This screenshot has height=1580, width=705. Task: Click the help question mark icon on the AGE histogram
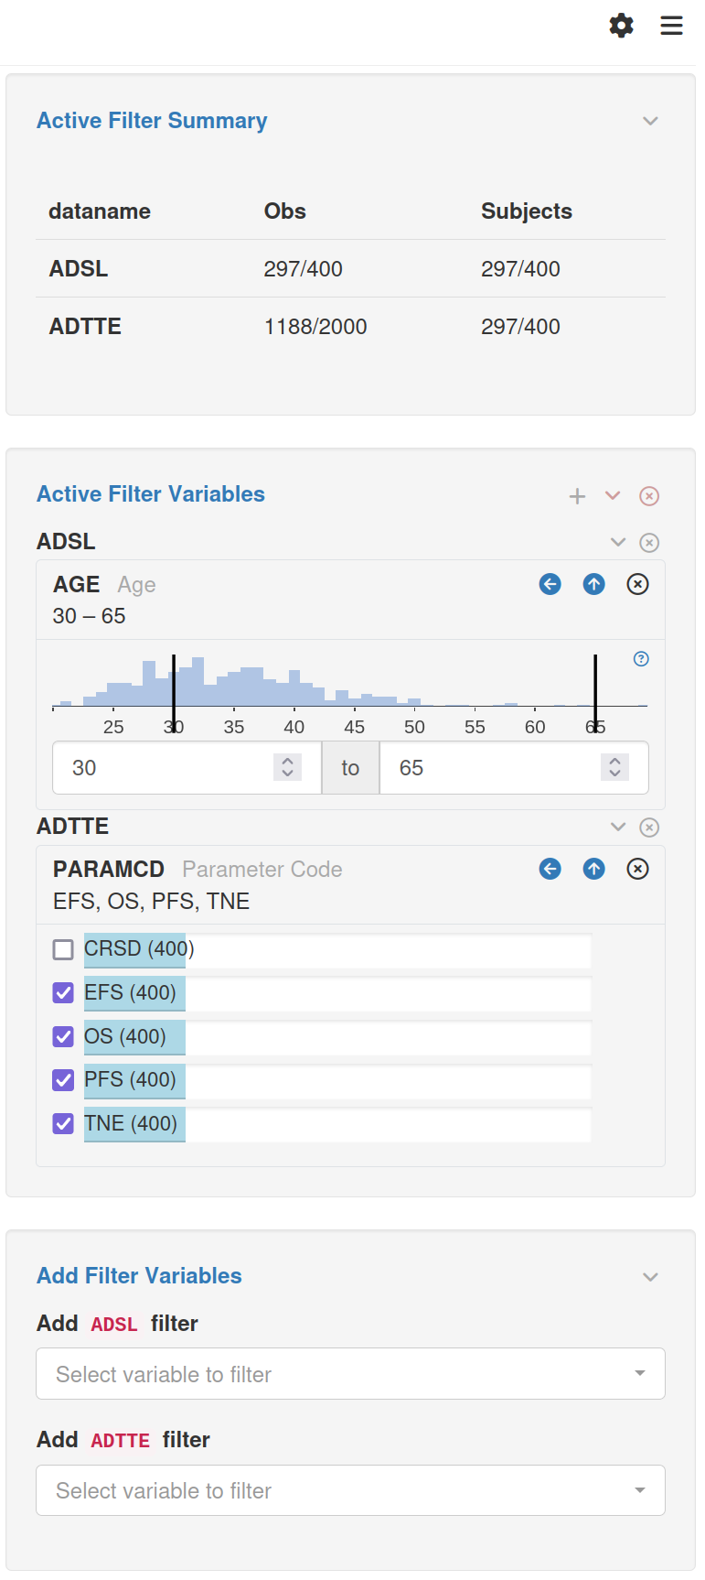[x=641, y=659]
